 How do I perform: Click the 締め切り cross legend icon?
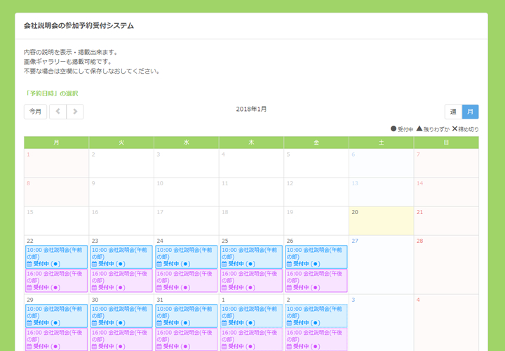click(x=454, y=129)
